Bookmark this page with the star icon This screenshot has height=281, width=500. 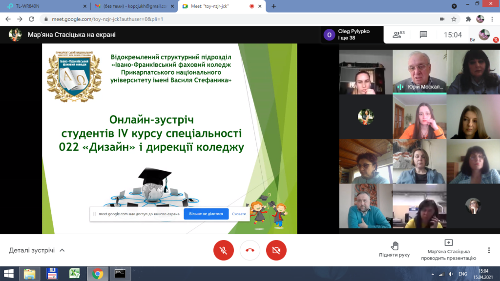point(454,19)
